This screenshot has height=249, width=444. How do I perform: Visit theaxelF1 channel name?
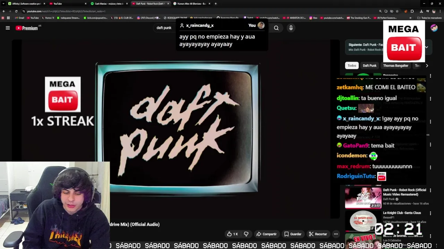(x=389, y=218)
